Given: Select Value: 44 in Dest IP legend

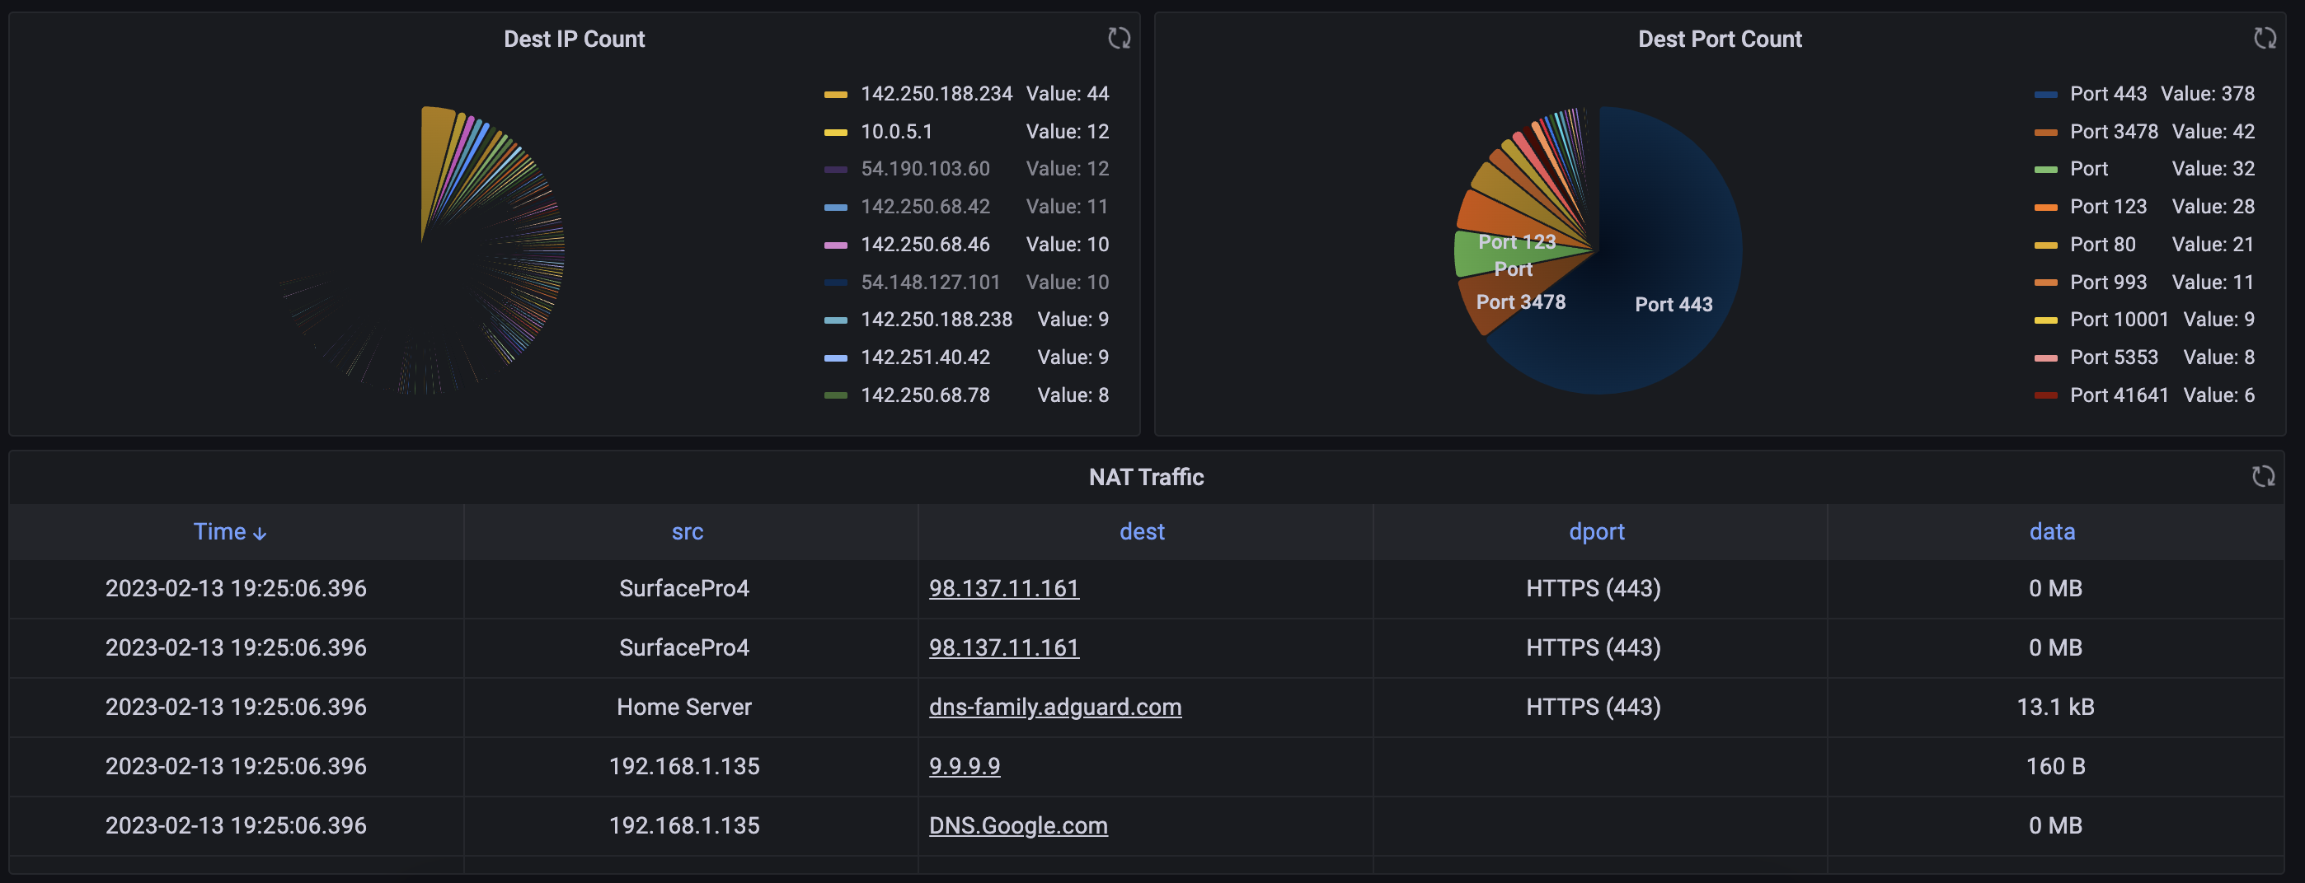Looking at the screenshot, I should (x=1067, y=94).
